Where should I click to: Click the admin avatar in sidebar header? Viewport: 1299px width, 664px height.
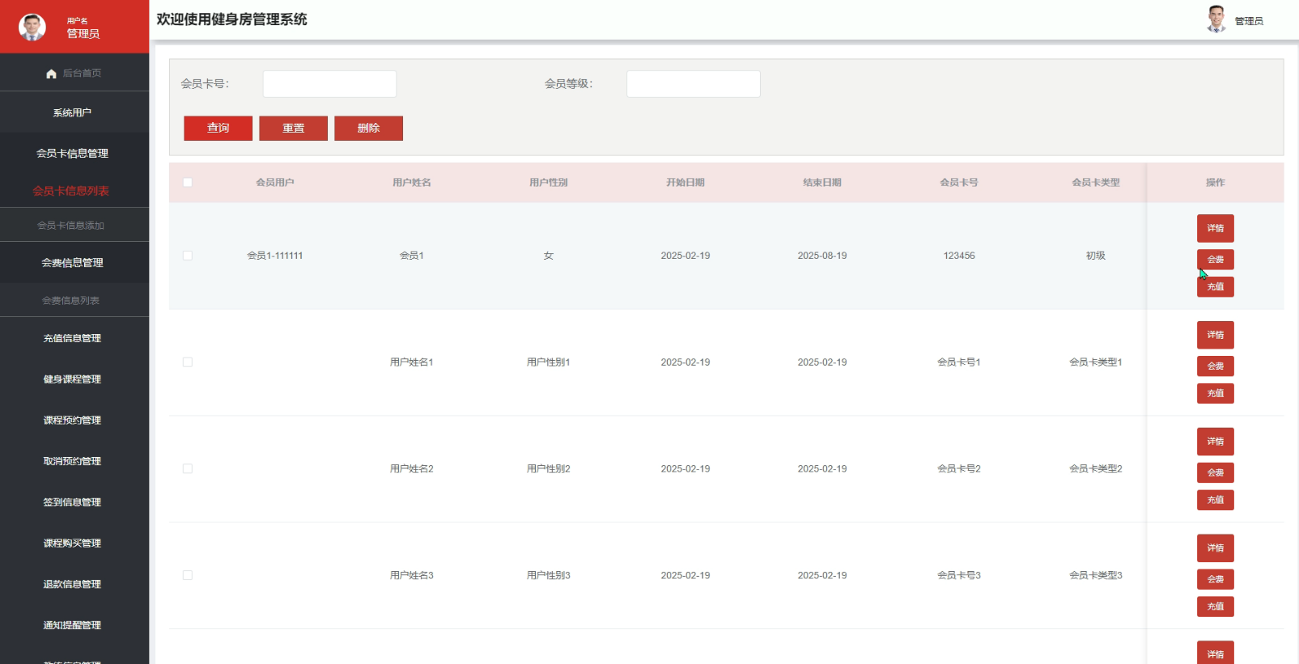click(32, 27)
